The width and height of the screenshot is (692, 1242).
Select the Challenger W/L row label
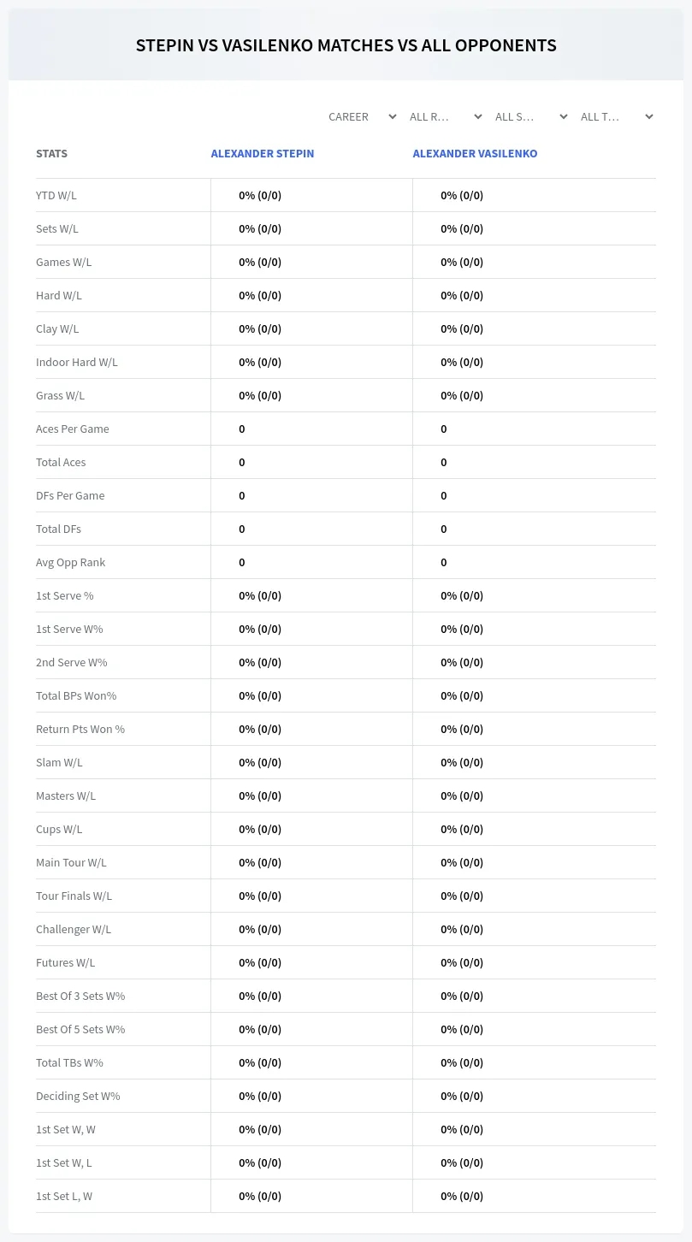pyautogui.click(x=74, y=929)
